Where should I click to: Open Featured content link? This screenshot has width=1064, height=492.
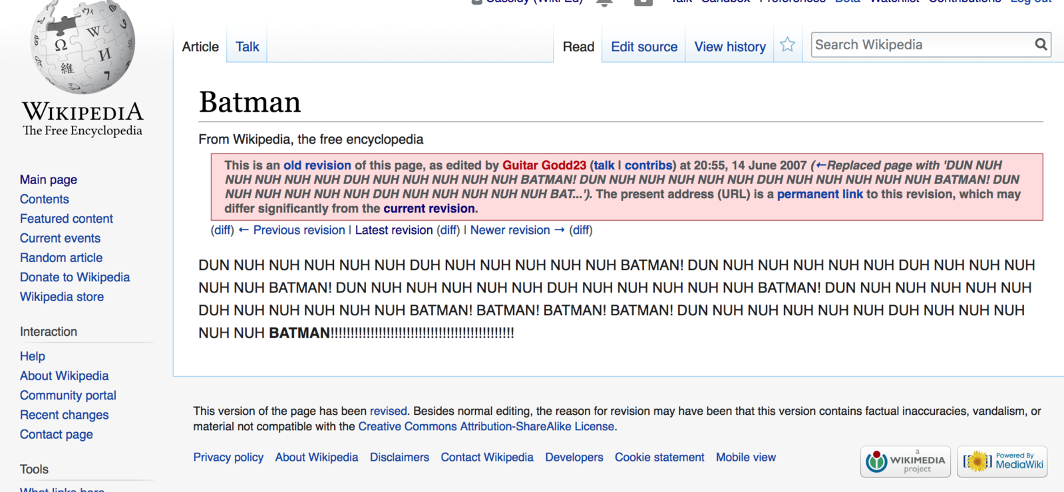(x=67, y=219)
